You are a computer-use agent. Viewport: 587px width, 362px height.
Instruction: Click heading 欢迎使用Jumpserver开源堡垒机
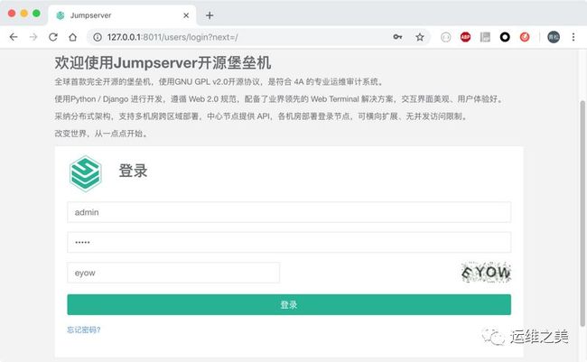click(x=163, y=62)
